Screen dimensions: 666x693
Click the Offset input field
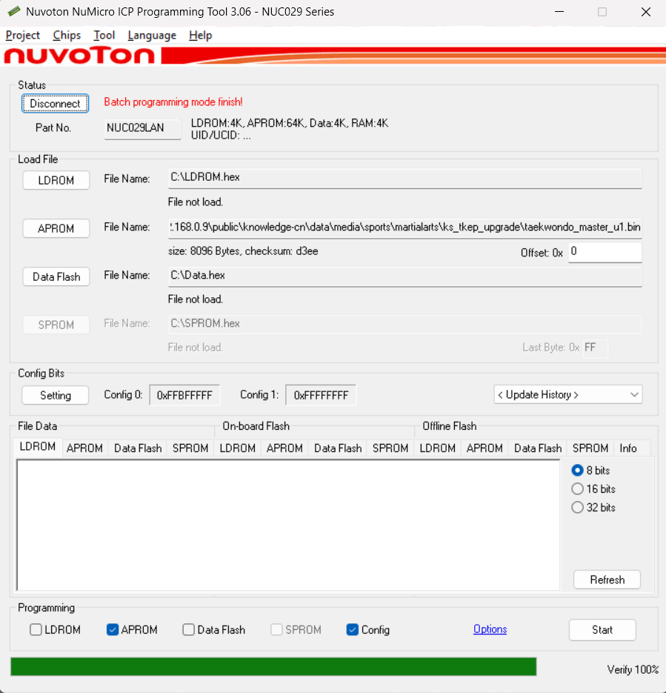[x=605, y=252]
